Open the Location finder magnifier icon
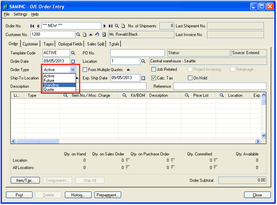This screenshot has height=205, width=277. tap(143, 61)
